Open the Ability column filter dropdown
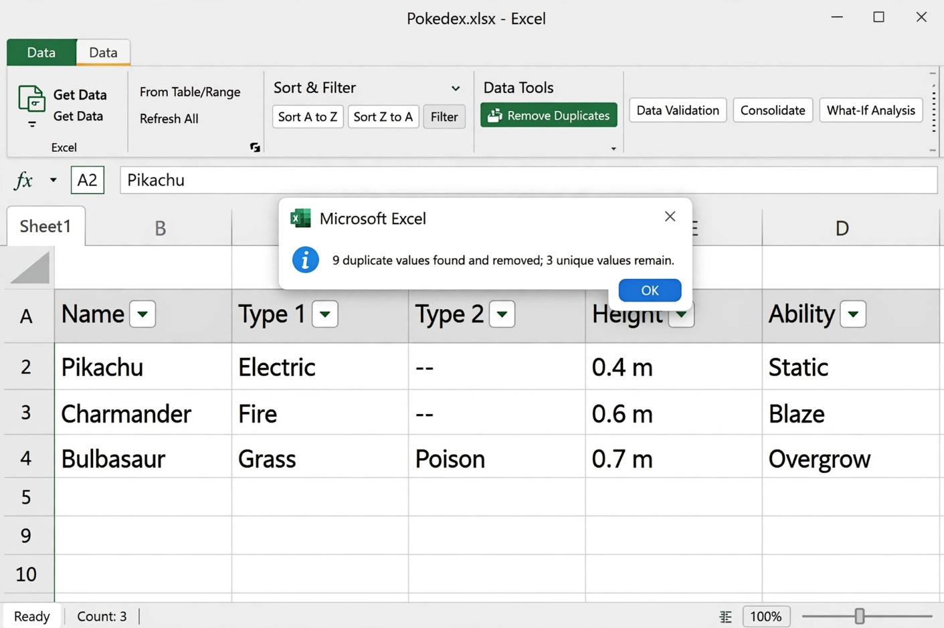Viewport: 944px width, 628px height. click(x=853, y=314)
